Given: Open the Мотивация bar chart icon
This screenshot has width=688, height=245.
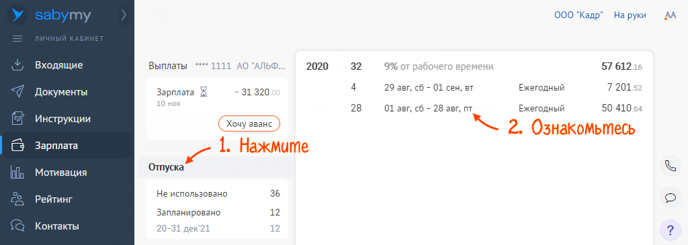Looking at the screenshot, I should click(17, 173).
